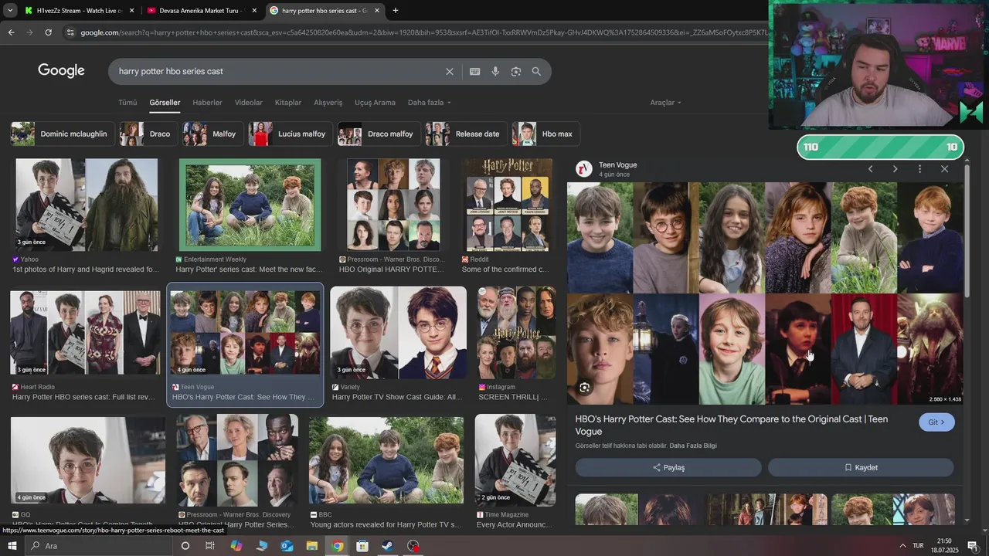The height and width of the screenshot is (556, 989).
Task: Show next image in the preview panel
Action: point(895,168)
